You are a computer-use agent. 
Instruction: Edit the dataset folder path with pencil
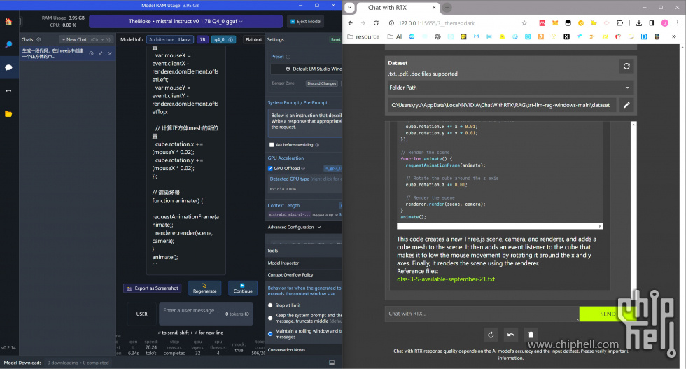click(x=626, y=105)
